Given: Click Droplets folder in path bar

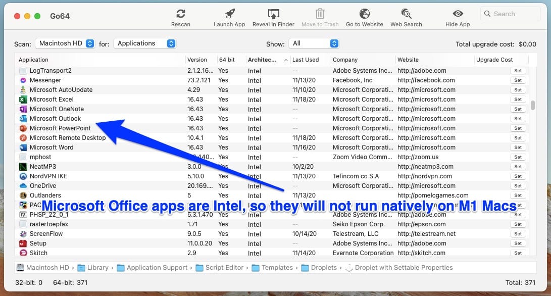Looking at the screenshot, I should 319,268.
